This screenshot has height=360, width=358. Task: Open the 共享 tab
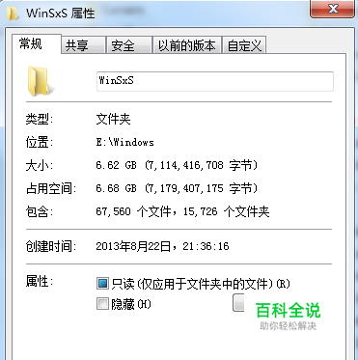[x=83, y=45]
